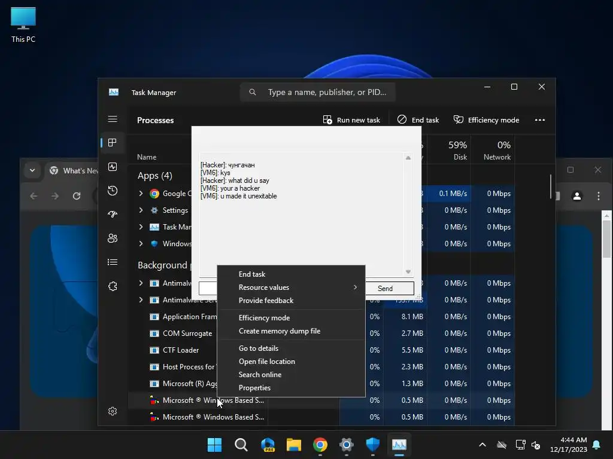Sort by Network column header
The width and height of the screenshot is (613, 459).
point(493,150)
